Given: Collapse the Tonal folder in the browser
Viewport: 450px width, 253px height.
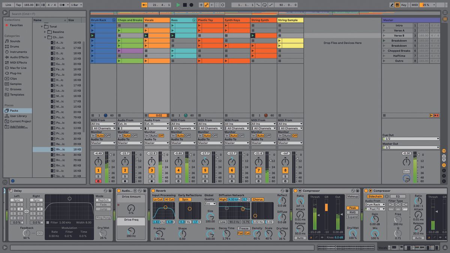Looking at the screenshot, I should click(42, 26).
